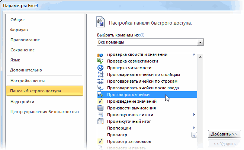
Task: Open the Формулы settings category
Action: pyautogui.click(x=19, y=30)
